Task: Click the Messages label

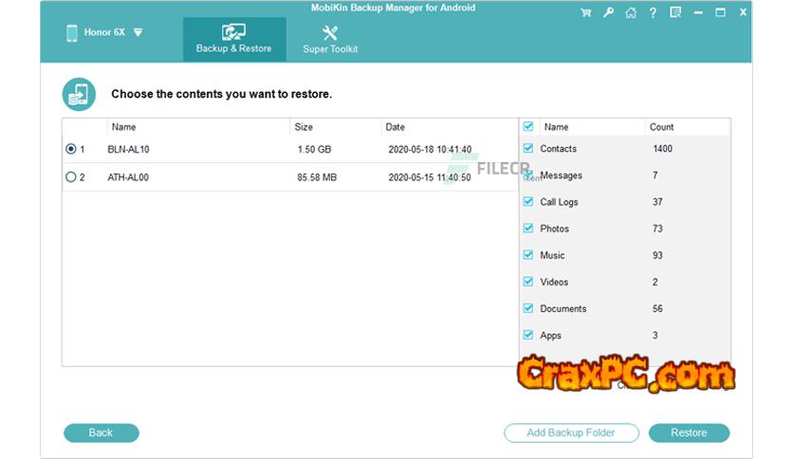Action: pos(561,175)
